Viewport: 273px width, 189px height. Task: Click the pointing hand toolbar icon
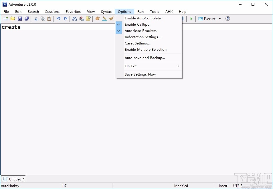pos(98,18)
